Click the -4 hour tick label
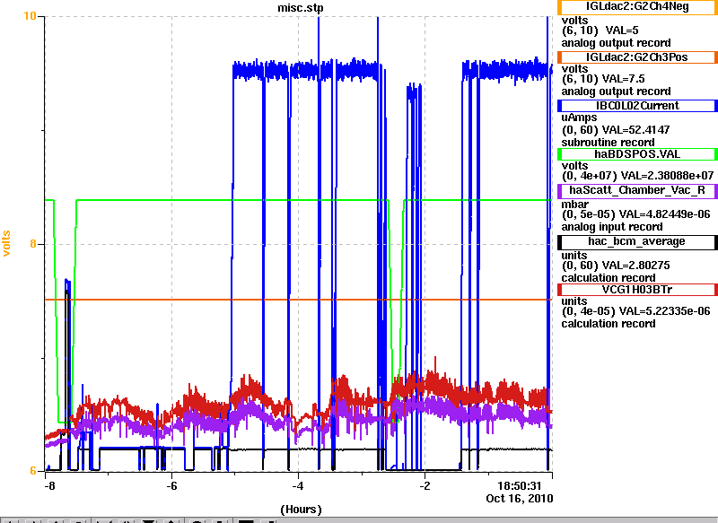Screen dimensions: 718x523 pos(298,486)
